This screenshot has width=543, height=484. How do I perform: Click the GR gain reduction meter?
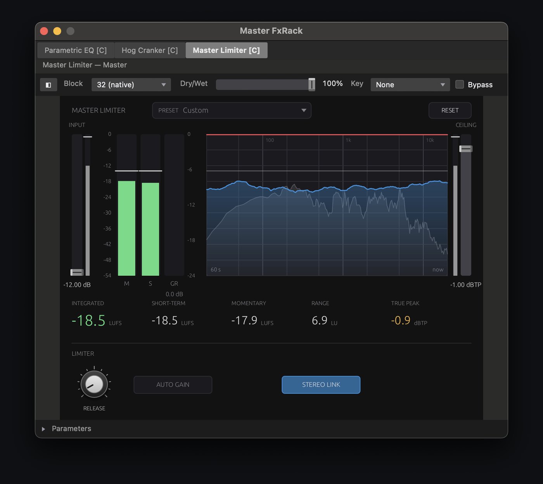pyautogui.click(x=174, y=205)
